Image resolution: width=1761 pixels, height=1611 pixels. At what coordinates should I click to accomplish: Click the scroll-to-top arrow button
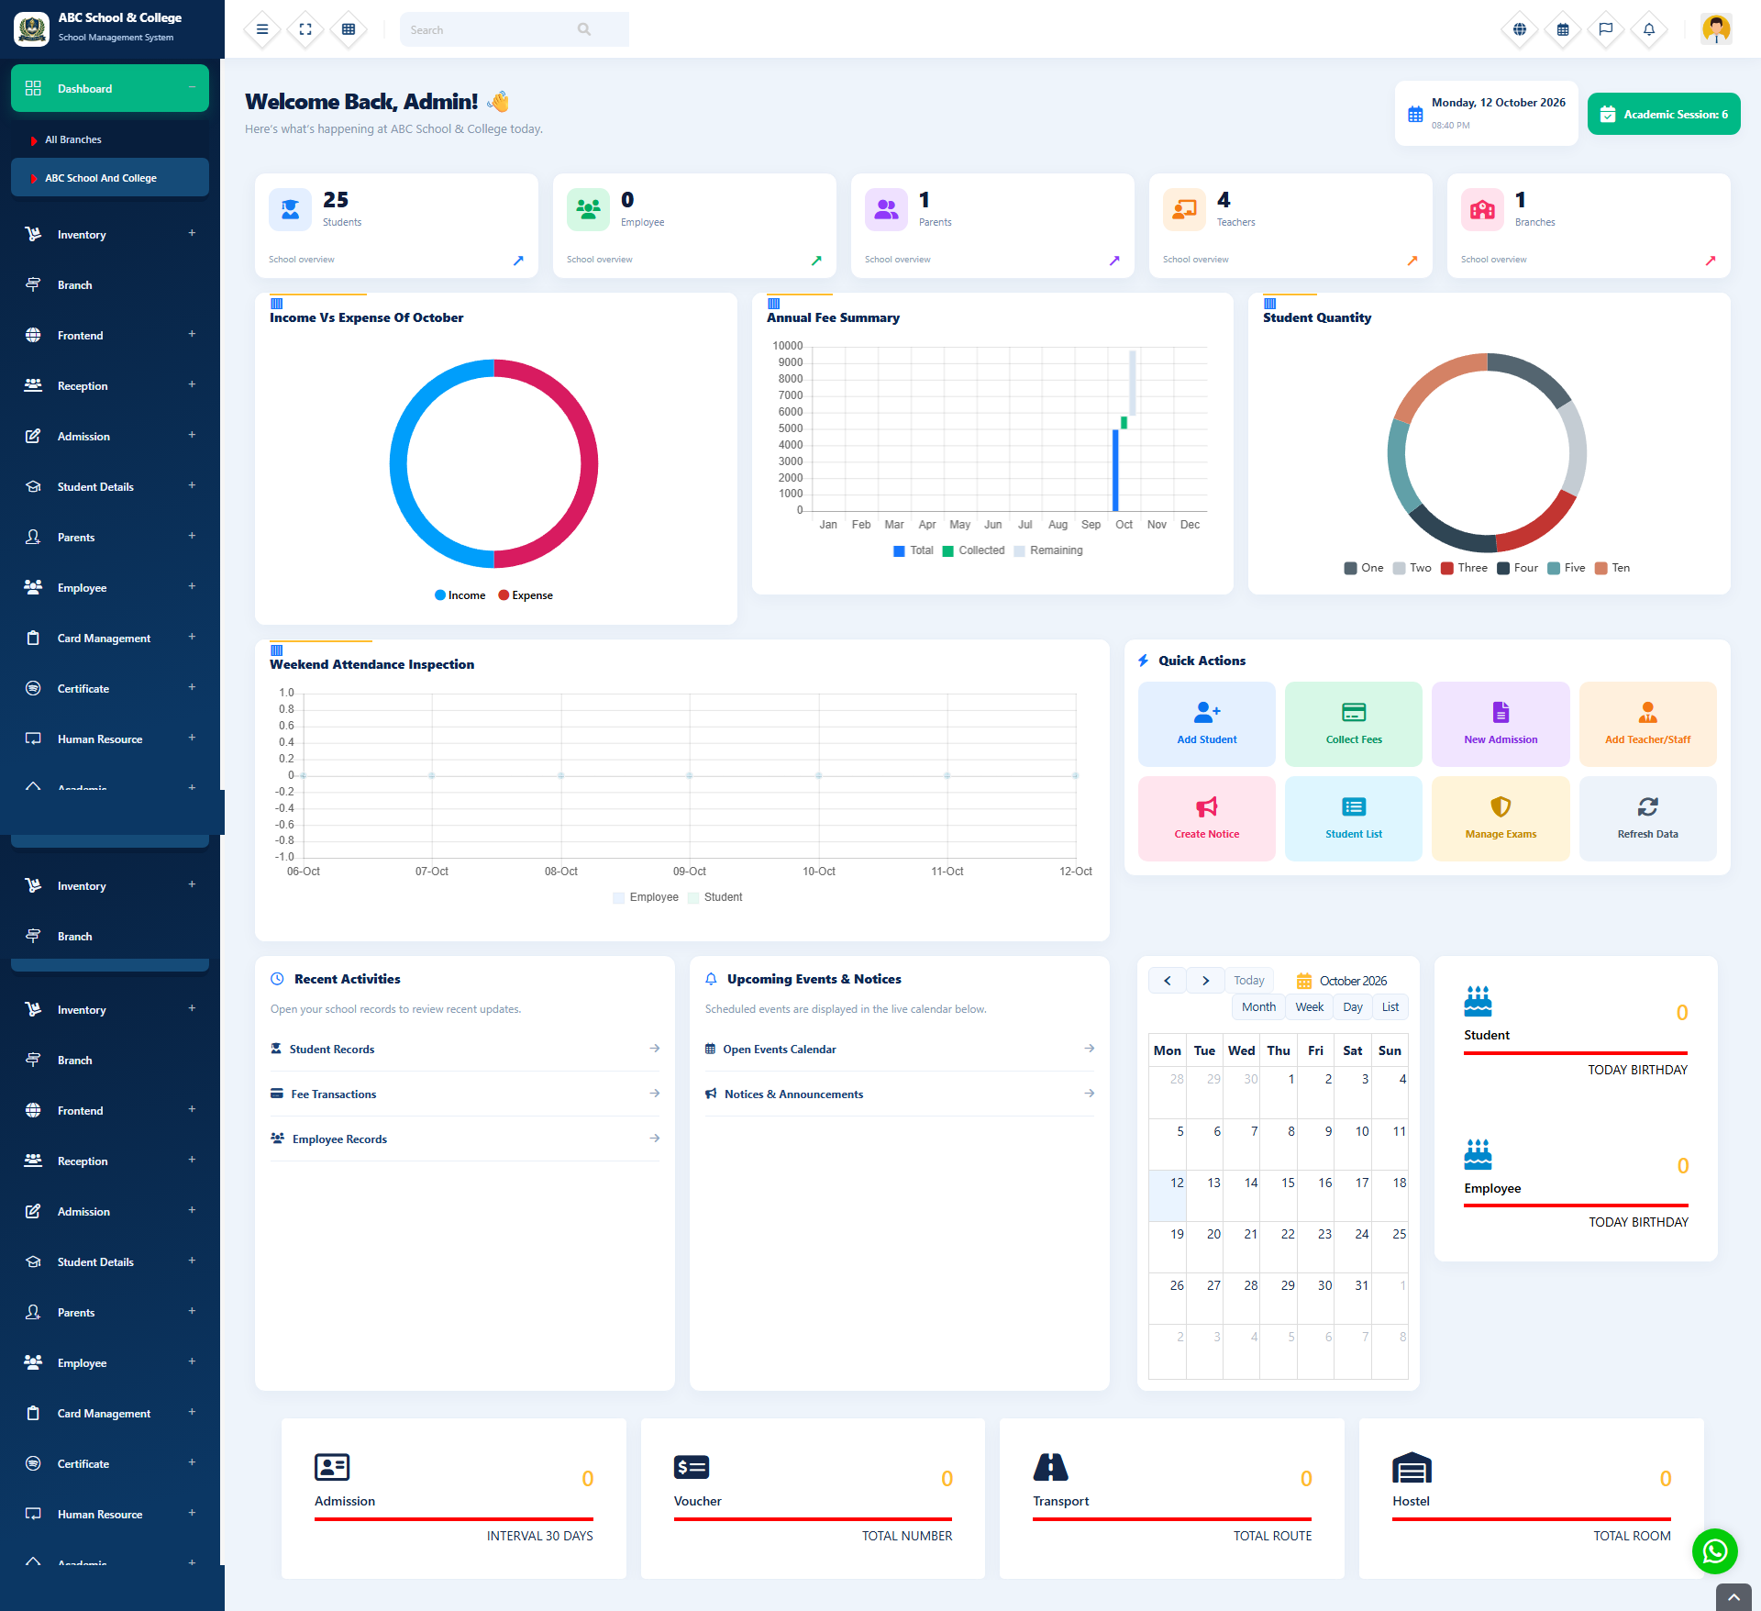click(1733, 1597)
